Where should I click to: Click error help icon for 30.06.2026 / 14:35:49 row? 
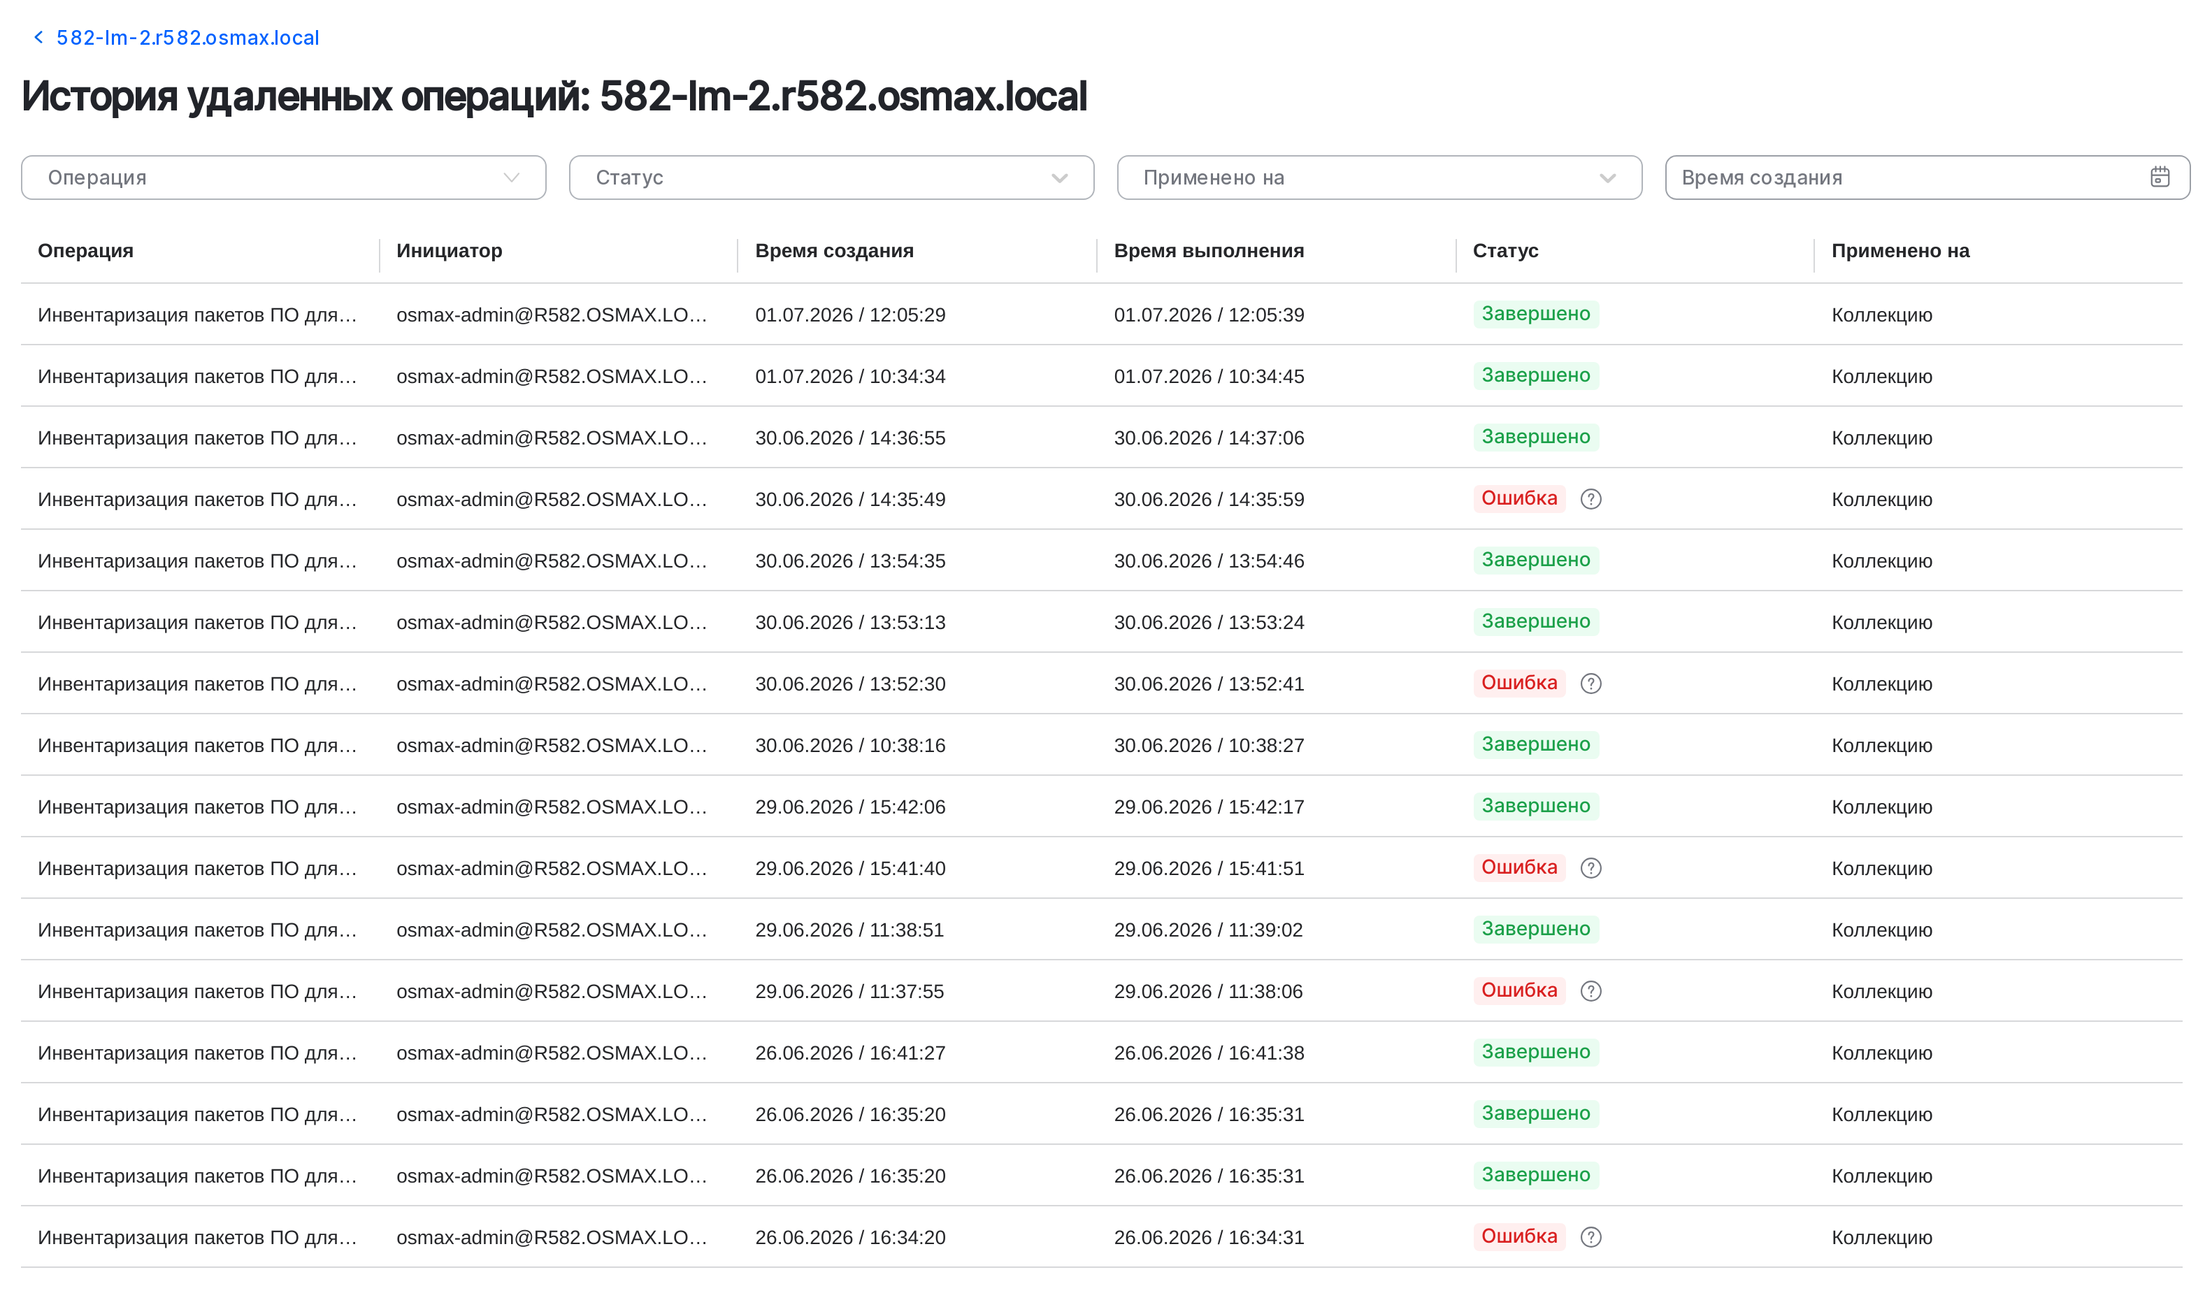click(1591, 499)
